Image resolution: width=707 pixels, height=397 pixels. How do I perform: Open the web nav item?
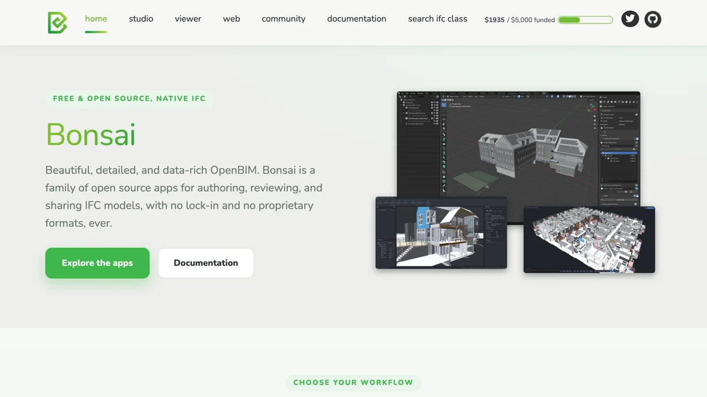pyautogui.click(x=232, y=19)
